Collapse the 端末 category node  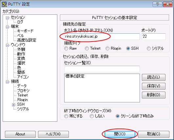(x=7, y=27)
